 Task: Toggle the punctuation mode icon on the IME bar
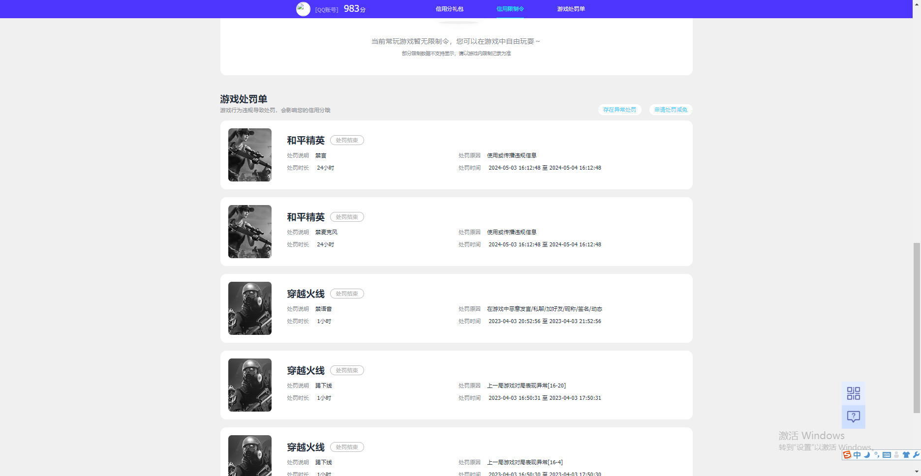[x=877, y=455]
